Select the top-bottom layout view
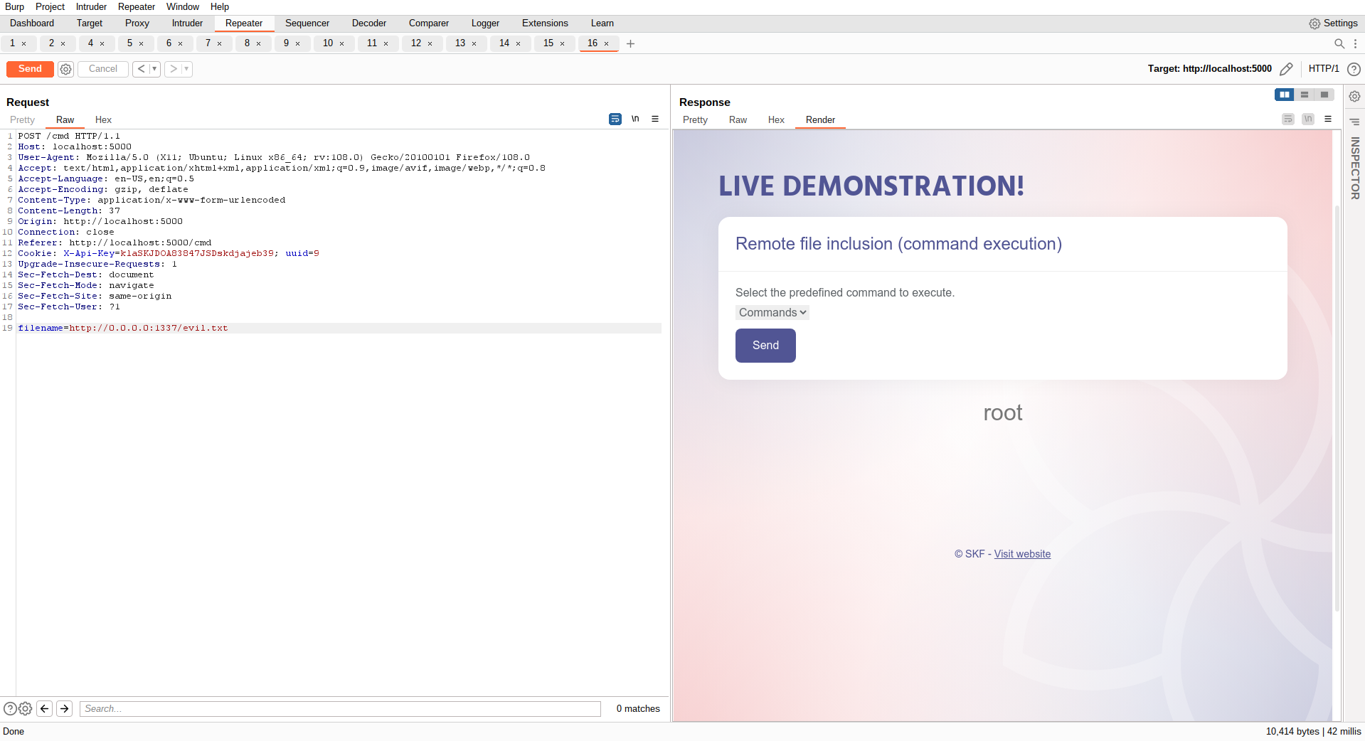 tap(1305, 95)
